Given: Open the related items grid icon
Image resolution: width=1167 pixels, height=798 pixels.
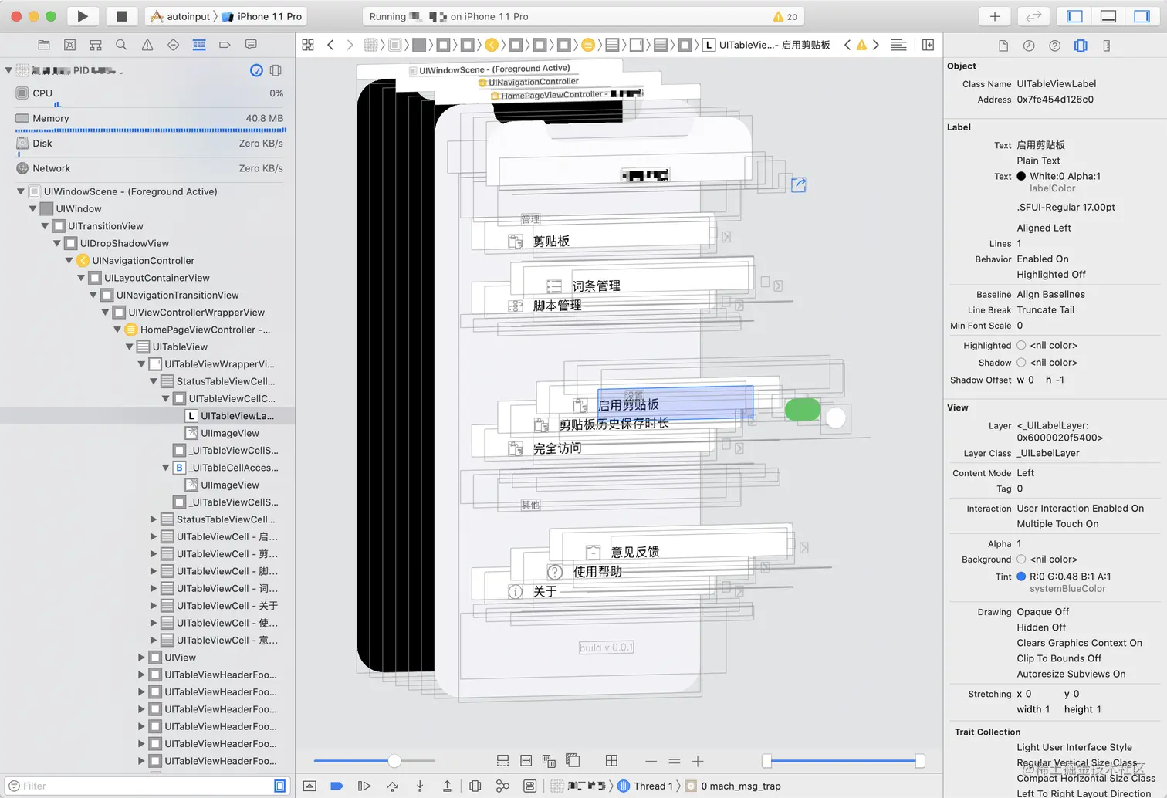Looking at the screenshot, I should pos(308,45).
